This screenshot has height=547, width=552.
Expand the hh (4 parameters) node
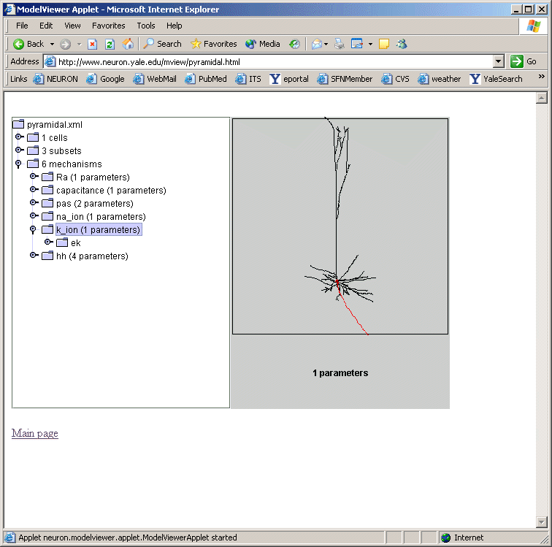pos(34,256)
